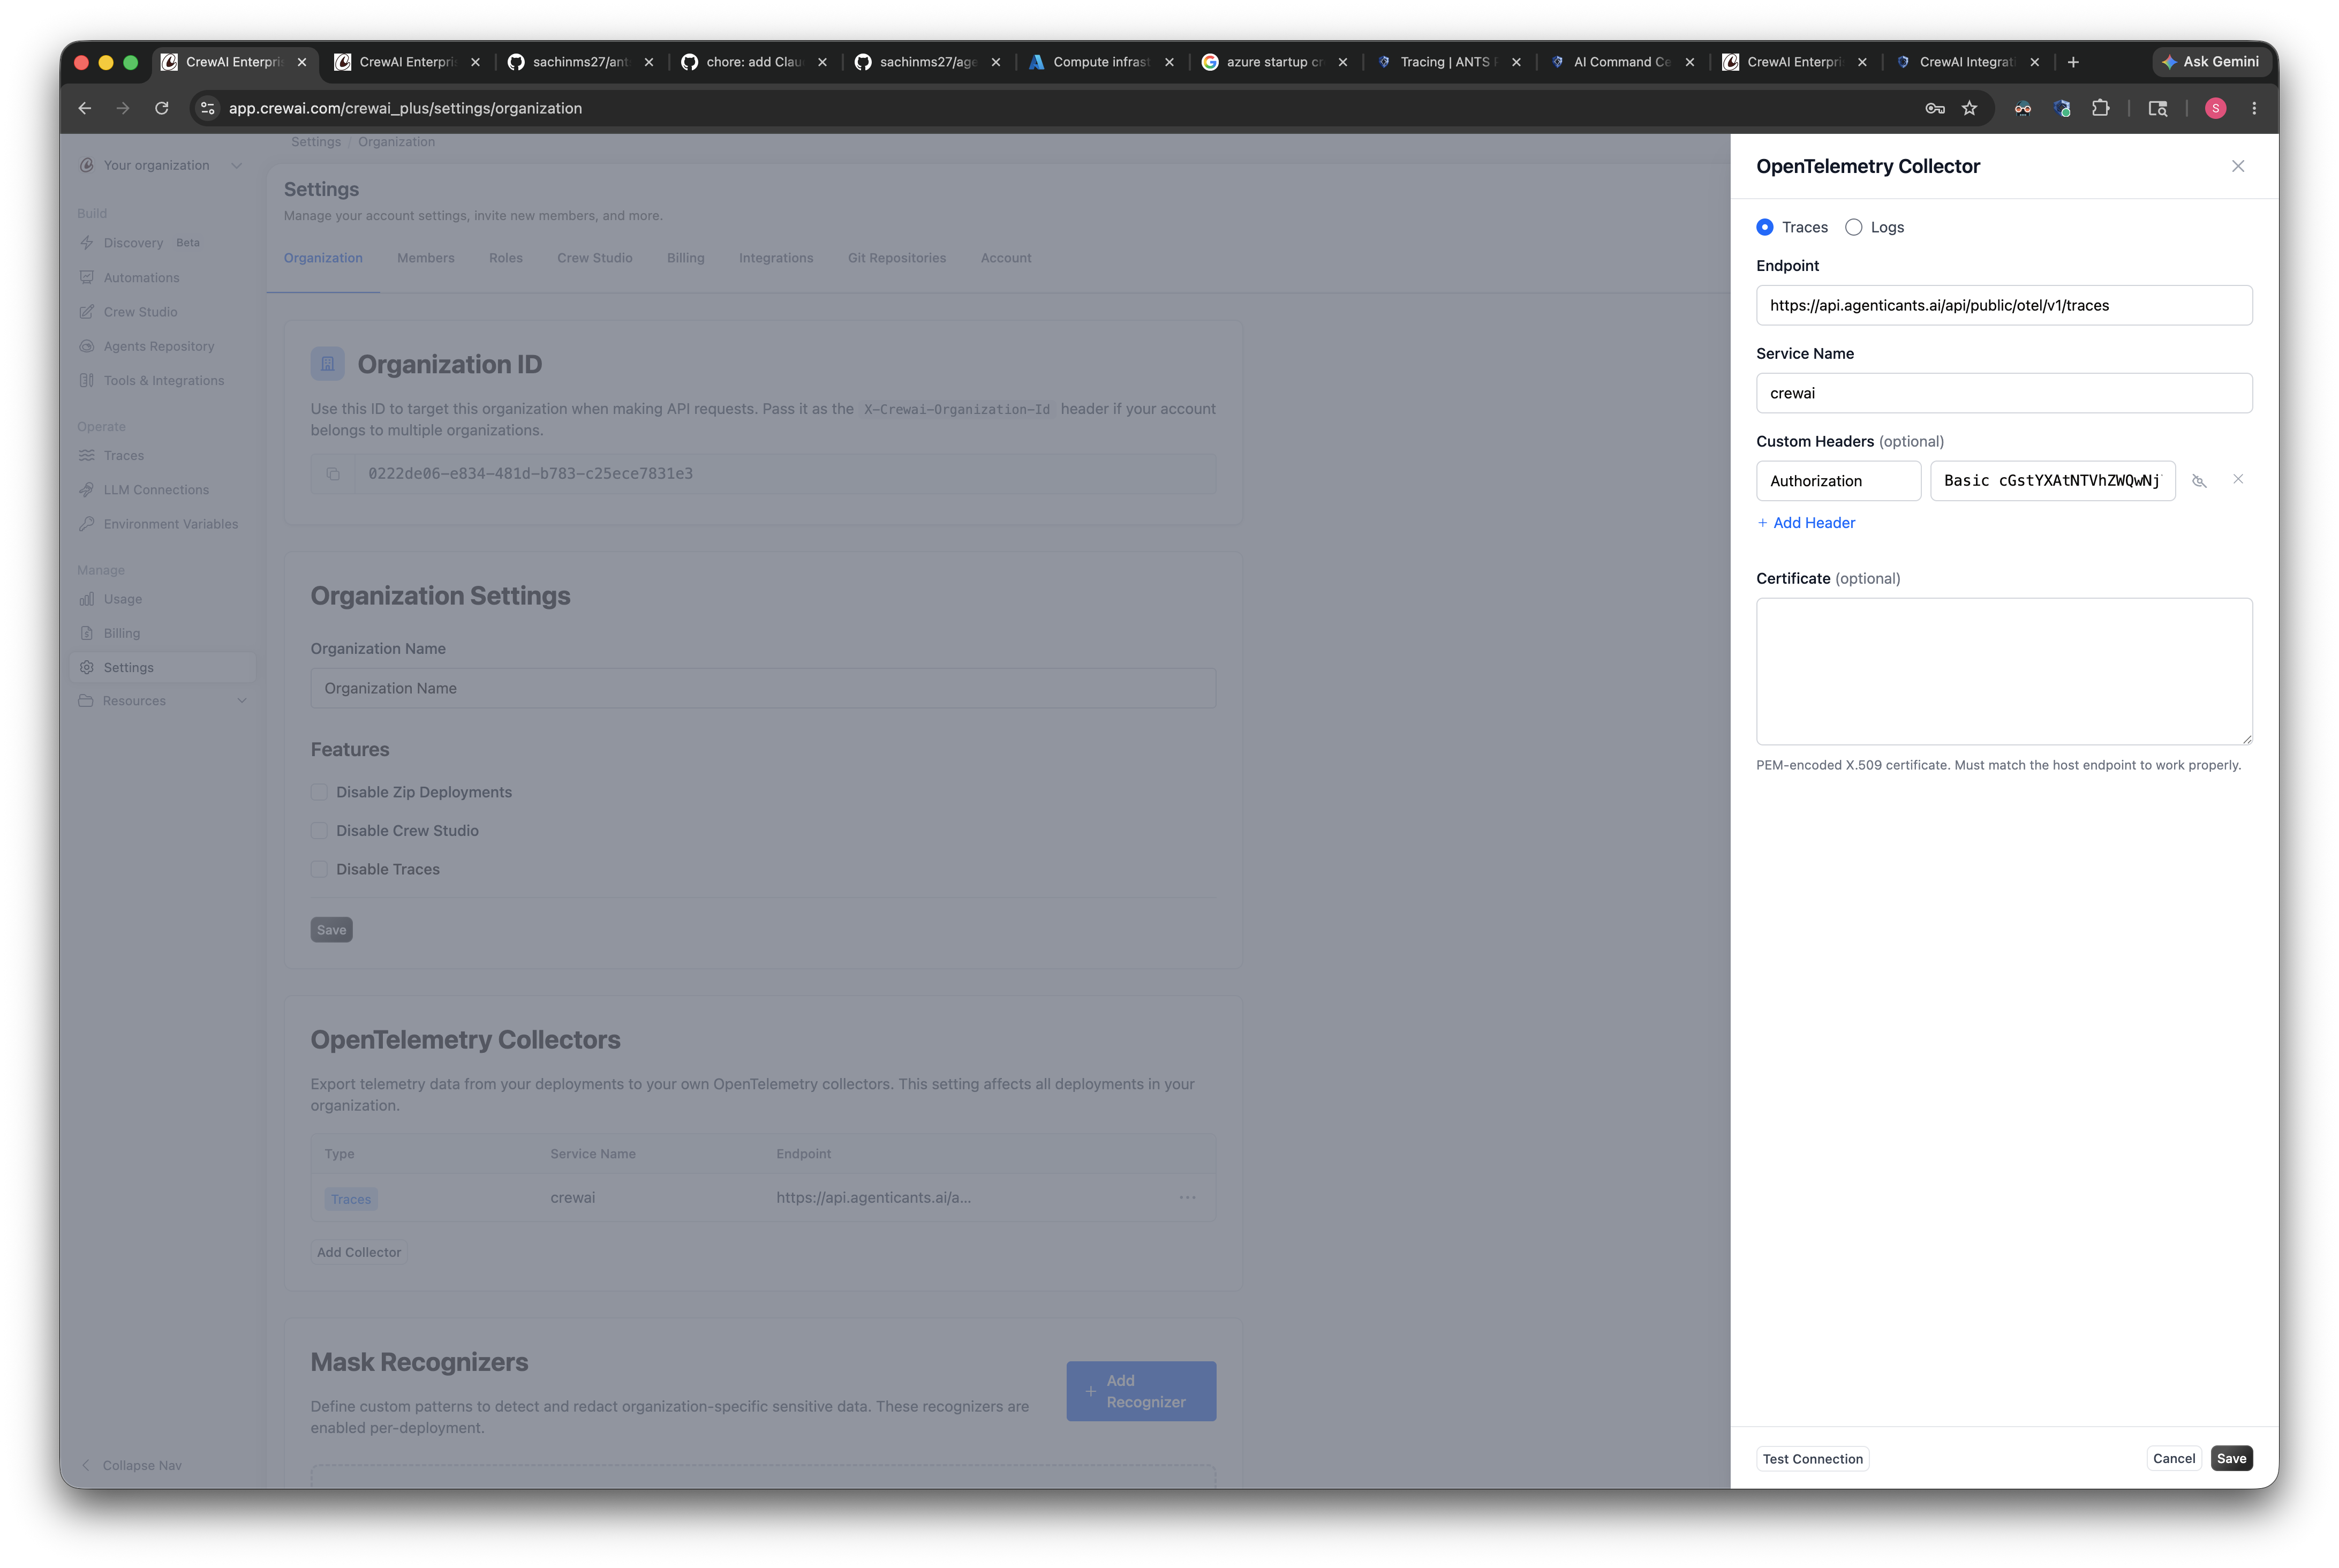Image resolution: width=2339 pixels, height=1568 pixels.
Task: Click the Organization Name field
Action: 763,688
